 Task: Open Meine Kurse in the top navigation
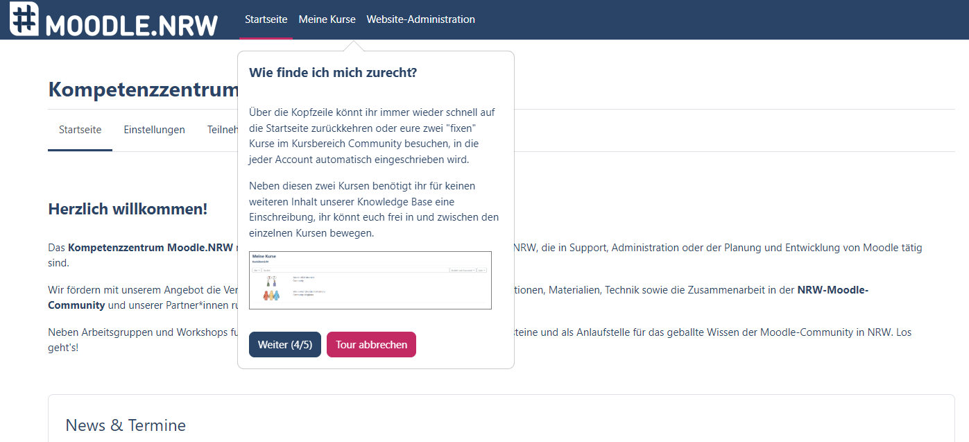click(327, 19)
